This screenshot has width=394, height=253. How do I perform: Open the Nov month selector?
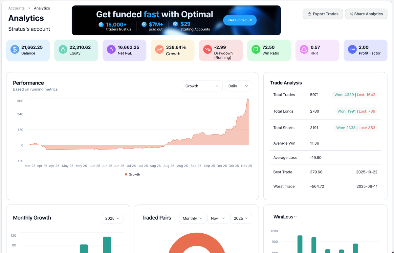point(218,218)
